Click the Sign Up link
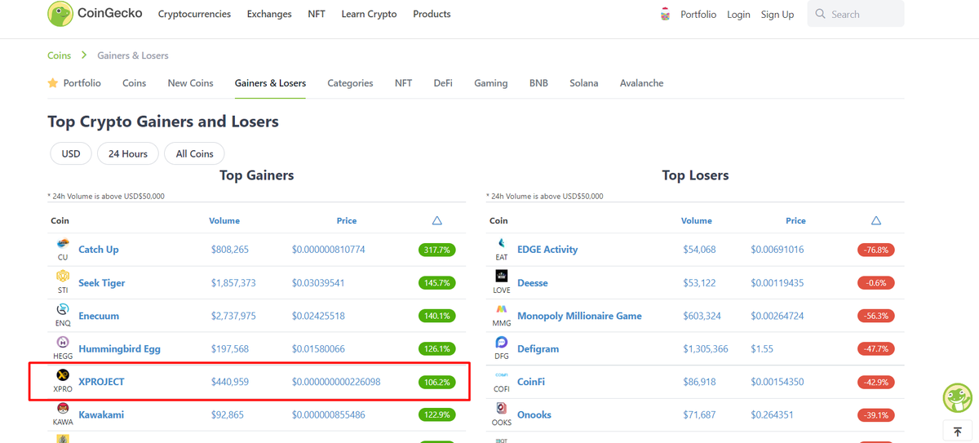Screen dimensions: 979x443 point(777,14)
